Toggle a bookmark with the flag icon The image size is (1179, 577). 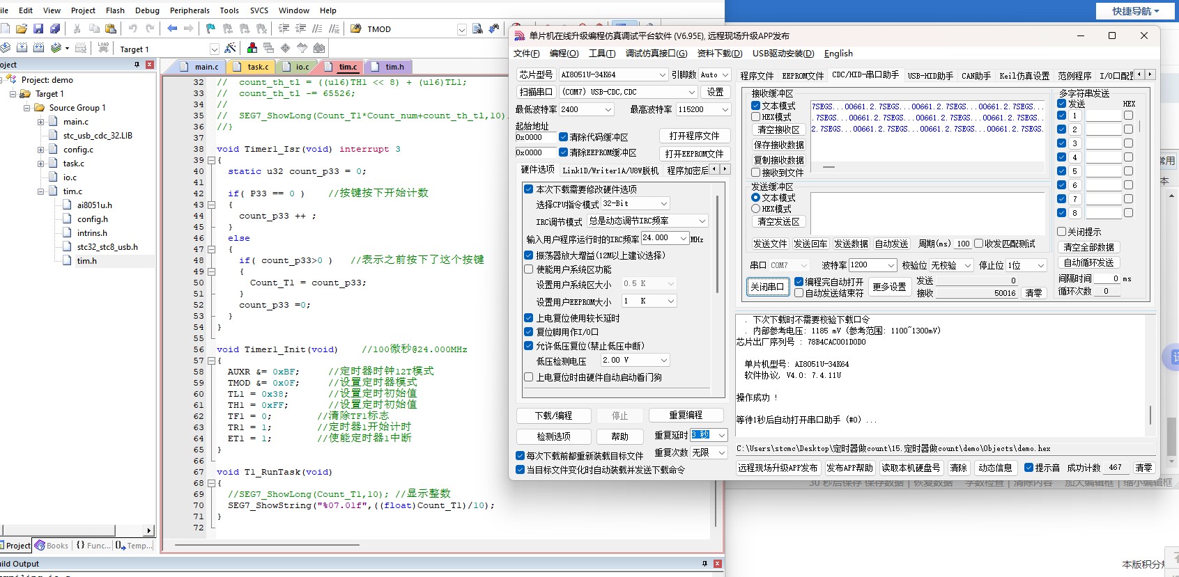coord(210,29)
